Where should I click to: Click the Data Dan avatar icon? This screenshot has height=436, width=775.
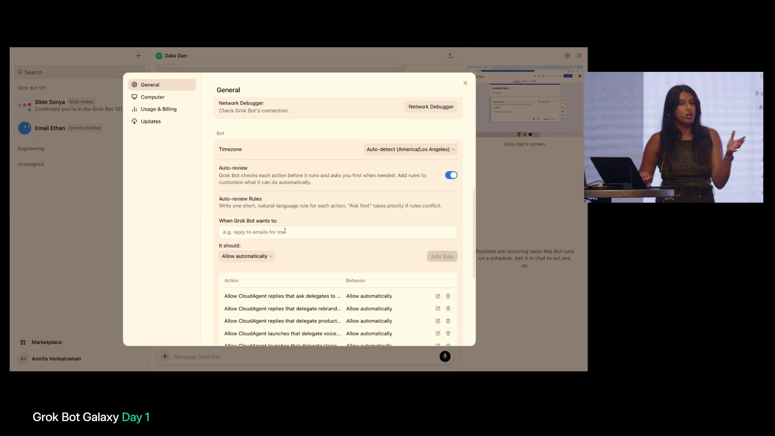159,56
